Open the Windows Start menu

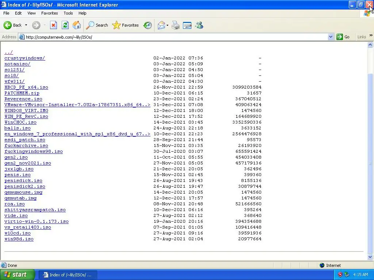(x=17, y=275)
